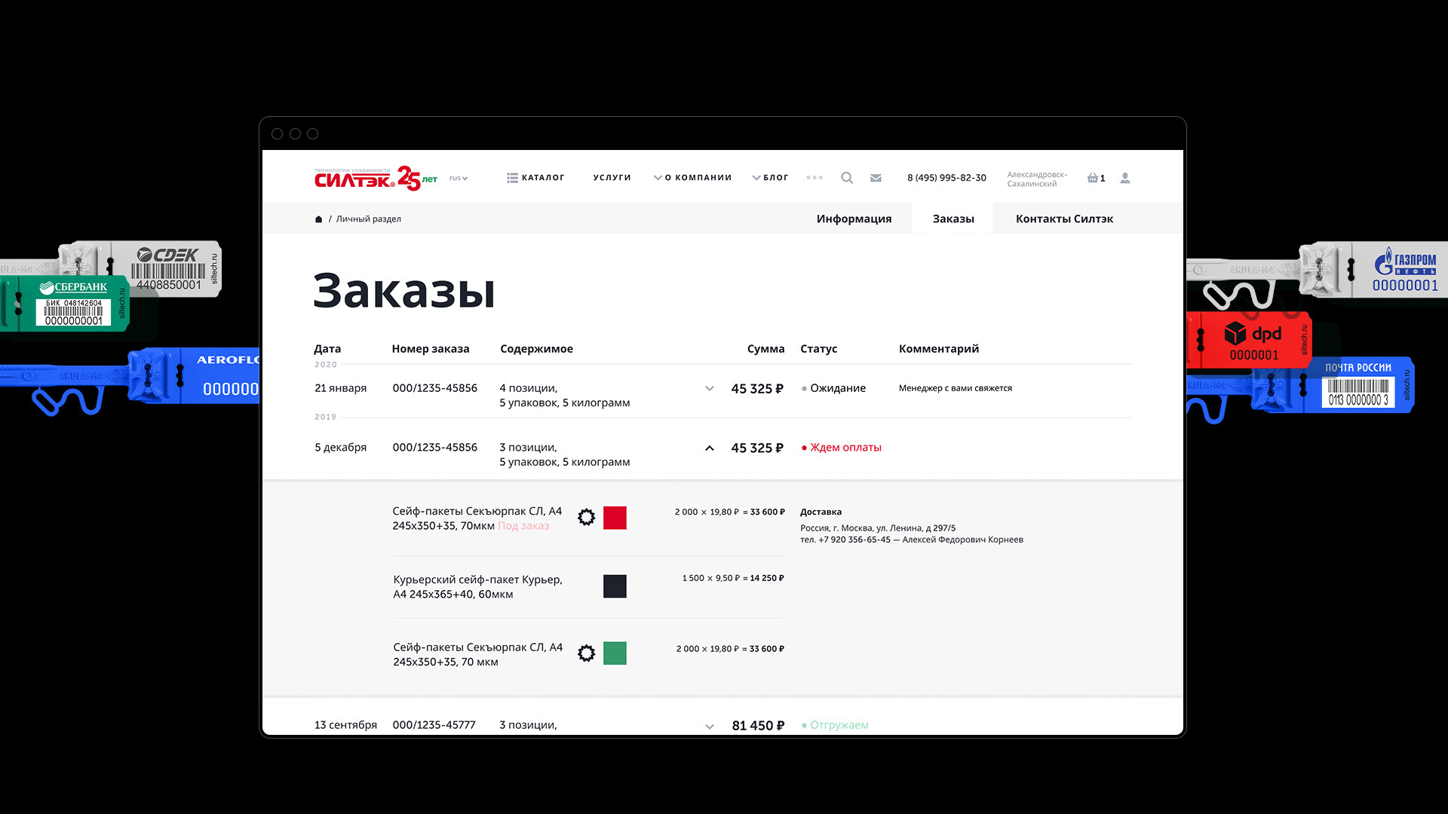Click the user profile icon
The image size is (1448, 814).
pyautogui.click(x=1124, y=178)
